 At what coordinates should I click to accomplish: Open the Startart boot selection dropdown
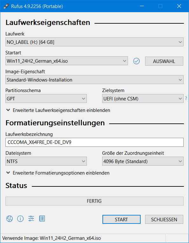(66, 61)
